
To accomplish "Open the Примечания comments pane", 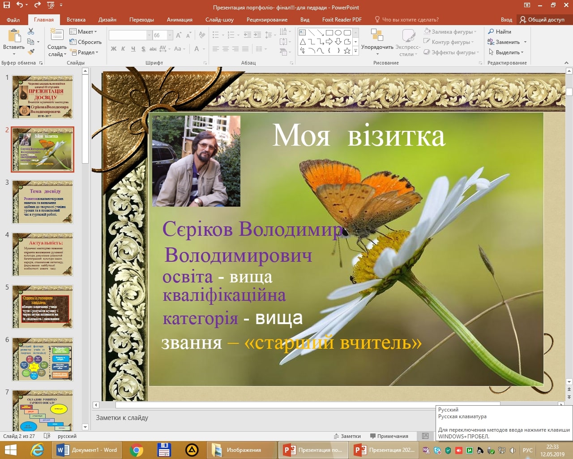I will click(389, 436).
